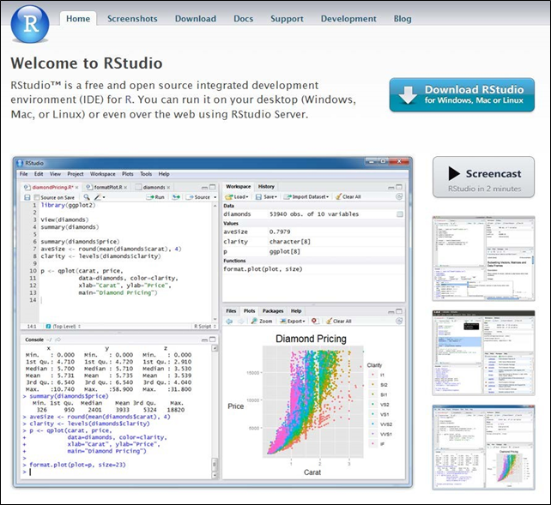Open the Load dropdown in Workspace

(x=237, y=197)
